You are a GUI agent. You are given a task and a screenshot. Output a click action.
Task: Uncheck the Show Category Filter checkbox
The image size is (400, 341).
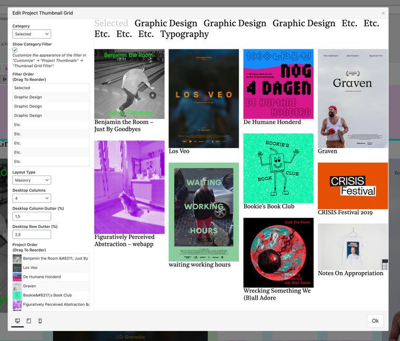tap(15, 50)
